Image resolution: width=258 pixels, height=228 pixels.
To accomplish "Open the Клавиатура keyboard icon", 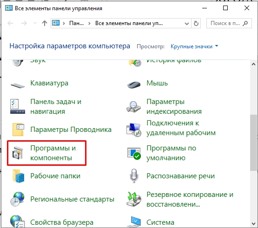I will (x=18, y=85).
